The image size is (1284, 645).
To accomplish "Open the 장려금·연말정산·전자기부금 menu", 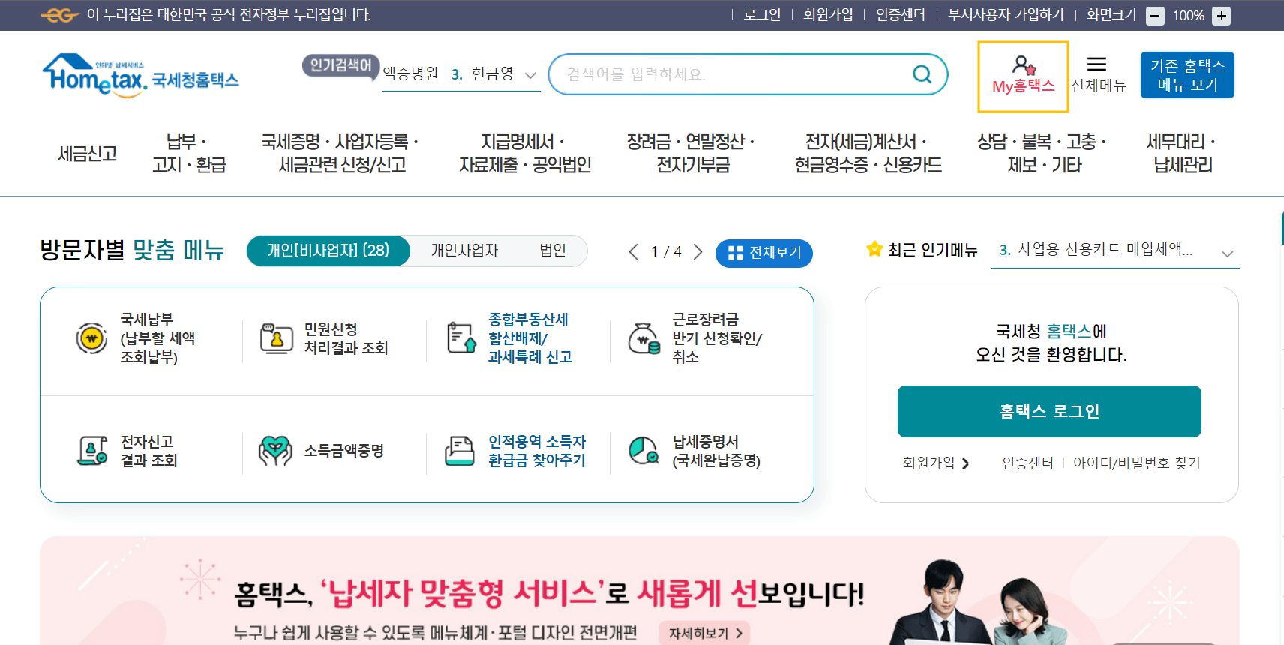I will click(692, 153).
